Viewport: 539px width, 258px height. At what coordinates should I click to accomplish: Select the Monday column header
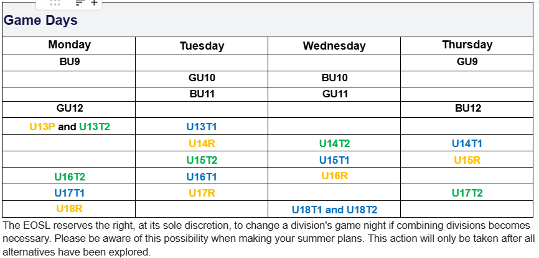pos(69,45)
